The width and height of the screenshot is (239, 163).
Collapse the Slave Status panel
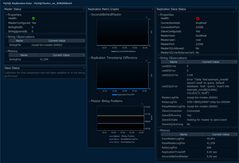coord(84,68)
